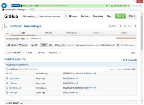Select the Files sub-tab

click(30, 53)
